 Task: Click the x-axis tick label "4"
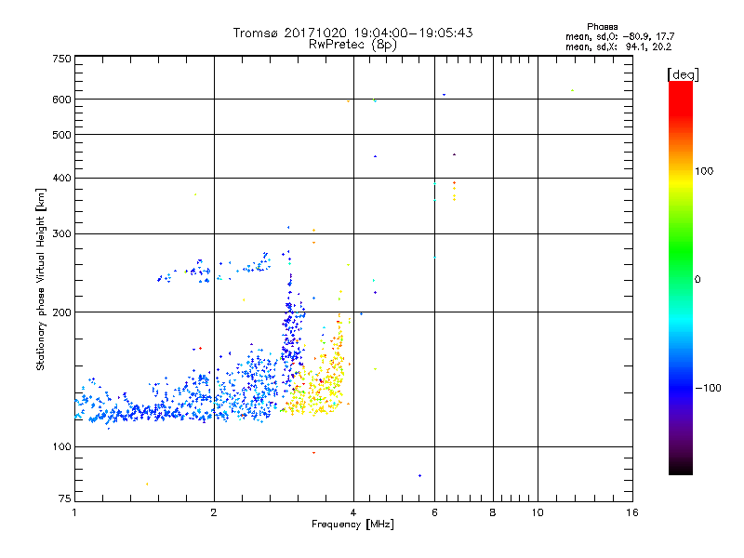(x=353, y=512)
